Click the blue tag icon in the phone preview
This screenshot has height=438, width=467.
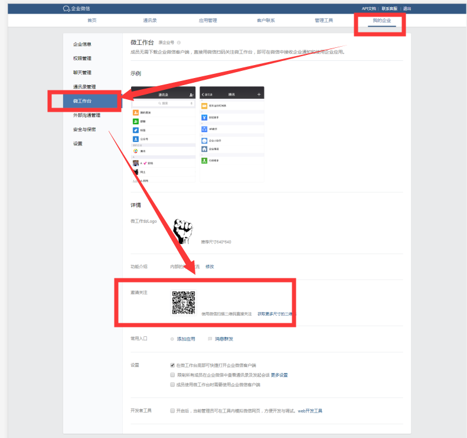point(136,130)
